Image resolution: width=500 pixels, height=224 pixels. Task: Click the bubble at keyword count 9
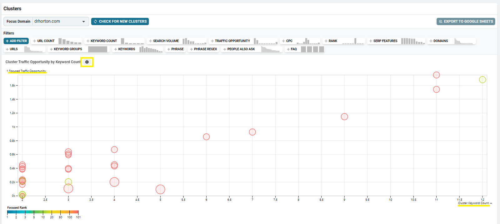[344, 117]
